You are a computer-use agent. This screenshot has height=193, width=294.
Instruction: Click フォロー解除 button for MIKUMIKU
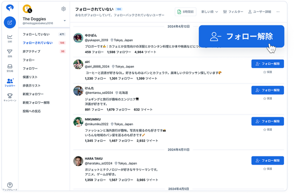(x=268, y=121)
